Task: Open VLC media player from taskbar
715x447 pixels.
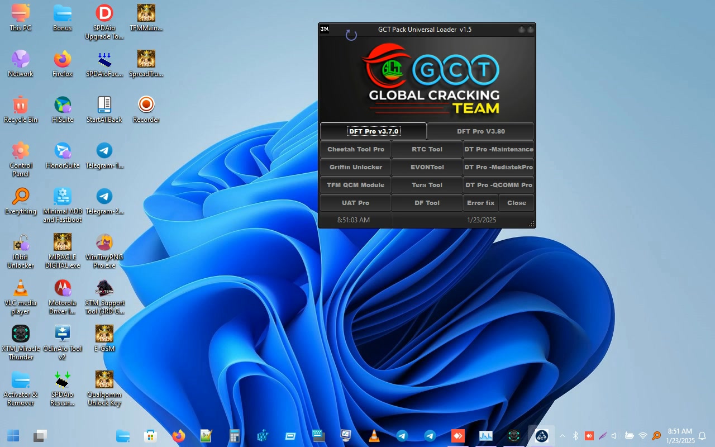Action: (x=374, y=436)
